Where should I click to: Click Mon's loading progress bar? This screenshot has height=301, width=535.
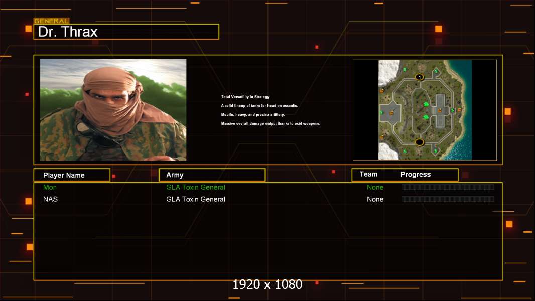point(448,187)
